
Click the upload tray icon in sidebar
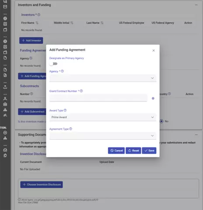pyautogui.click(x=5, y=87)
